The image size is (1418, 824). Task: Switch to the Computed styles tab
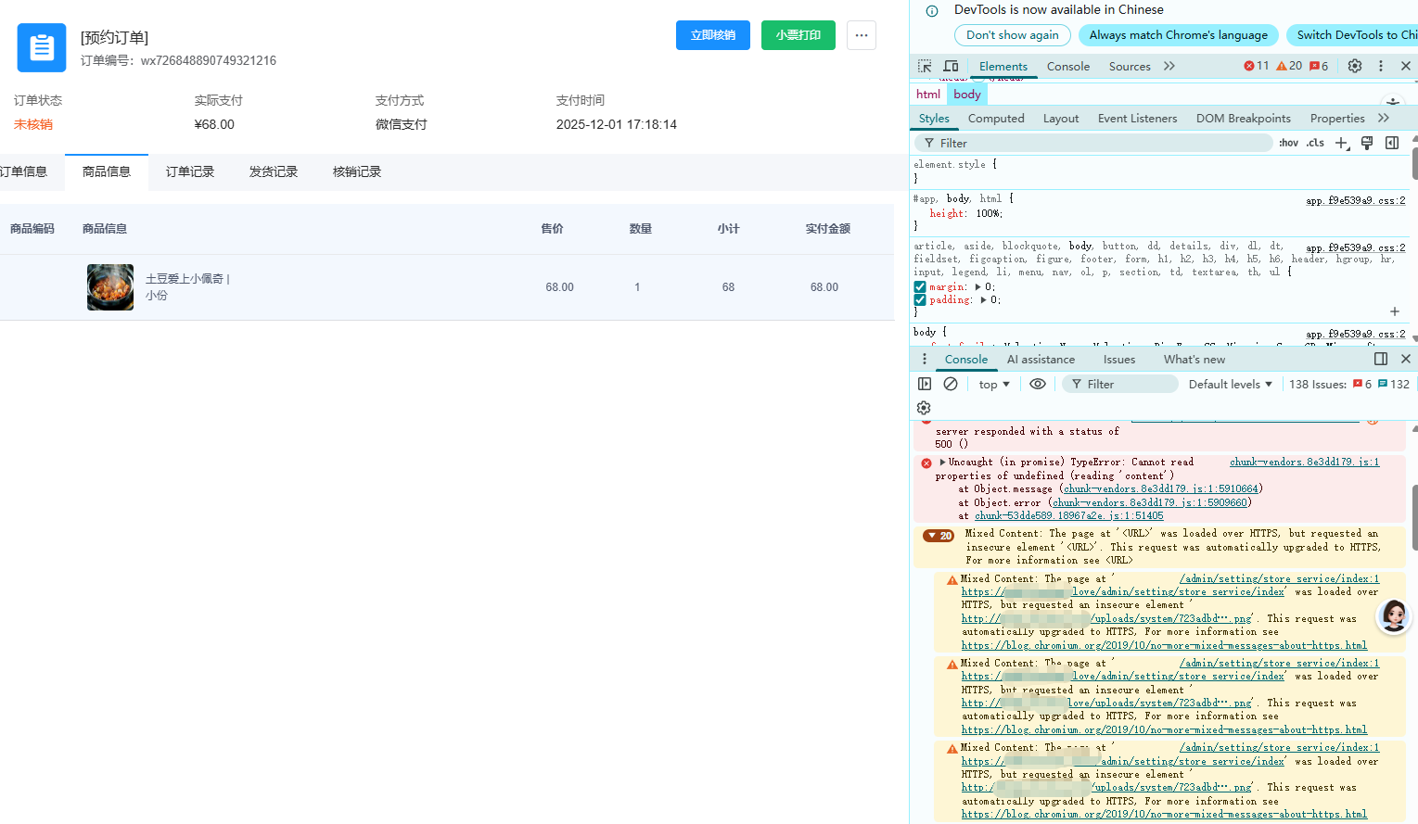(996, 119)
